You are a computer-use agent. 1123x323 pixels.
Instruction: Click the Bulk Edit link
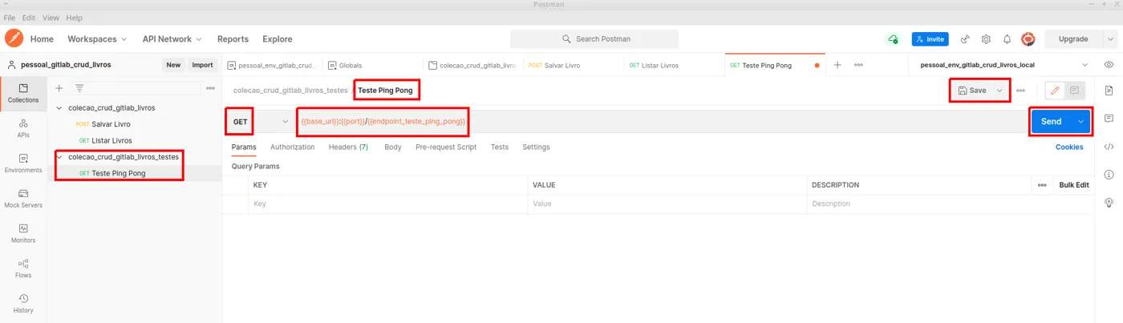coord(1074,185)
